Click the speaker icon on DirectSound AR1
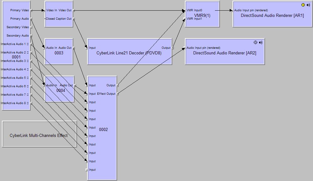 point(308,5)
